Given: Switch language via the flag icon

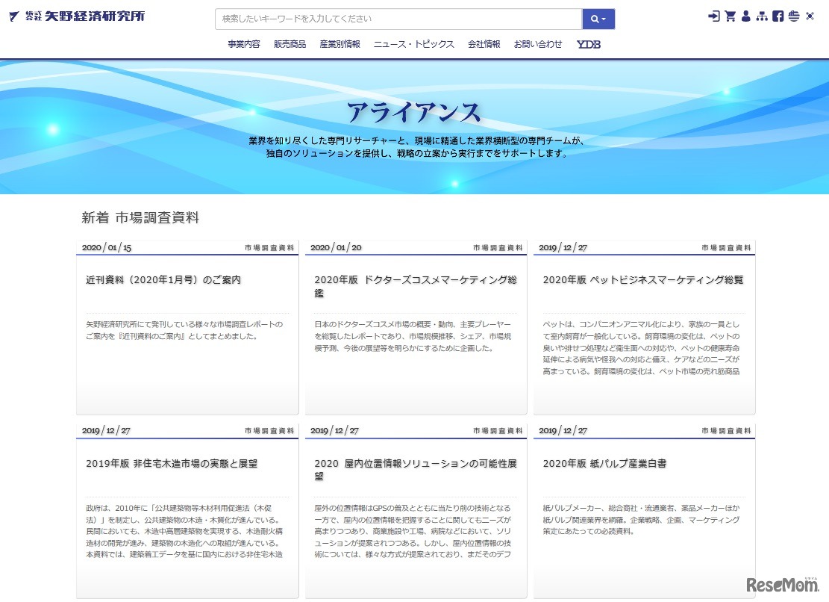Looking at the screenshot, I should click(793, 16).
